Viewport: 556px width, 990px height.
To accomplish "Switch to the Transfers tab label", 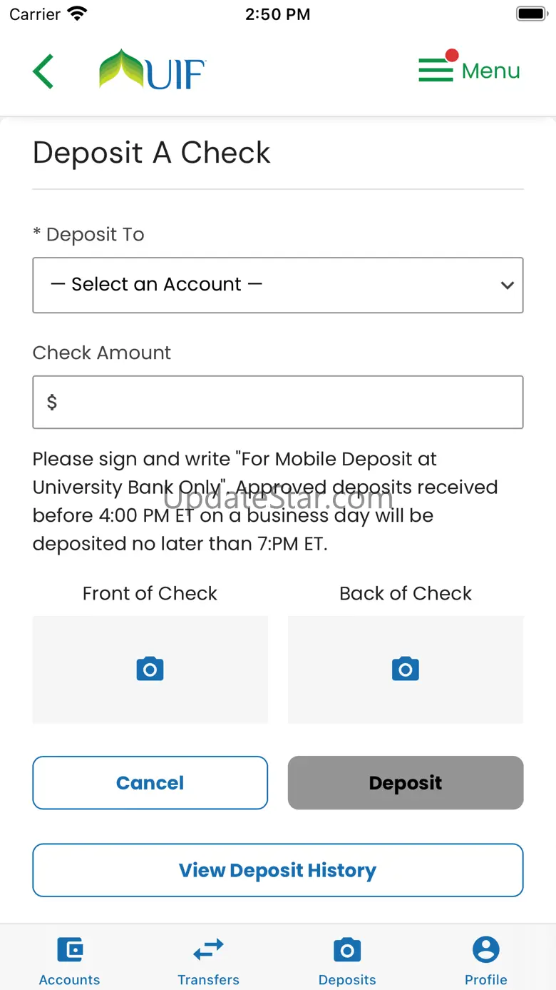I will pos(208,979).
